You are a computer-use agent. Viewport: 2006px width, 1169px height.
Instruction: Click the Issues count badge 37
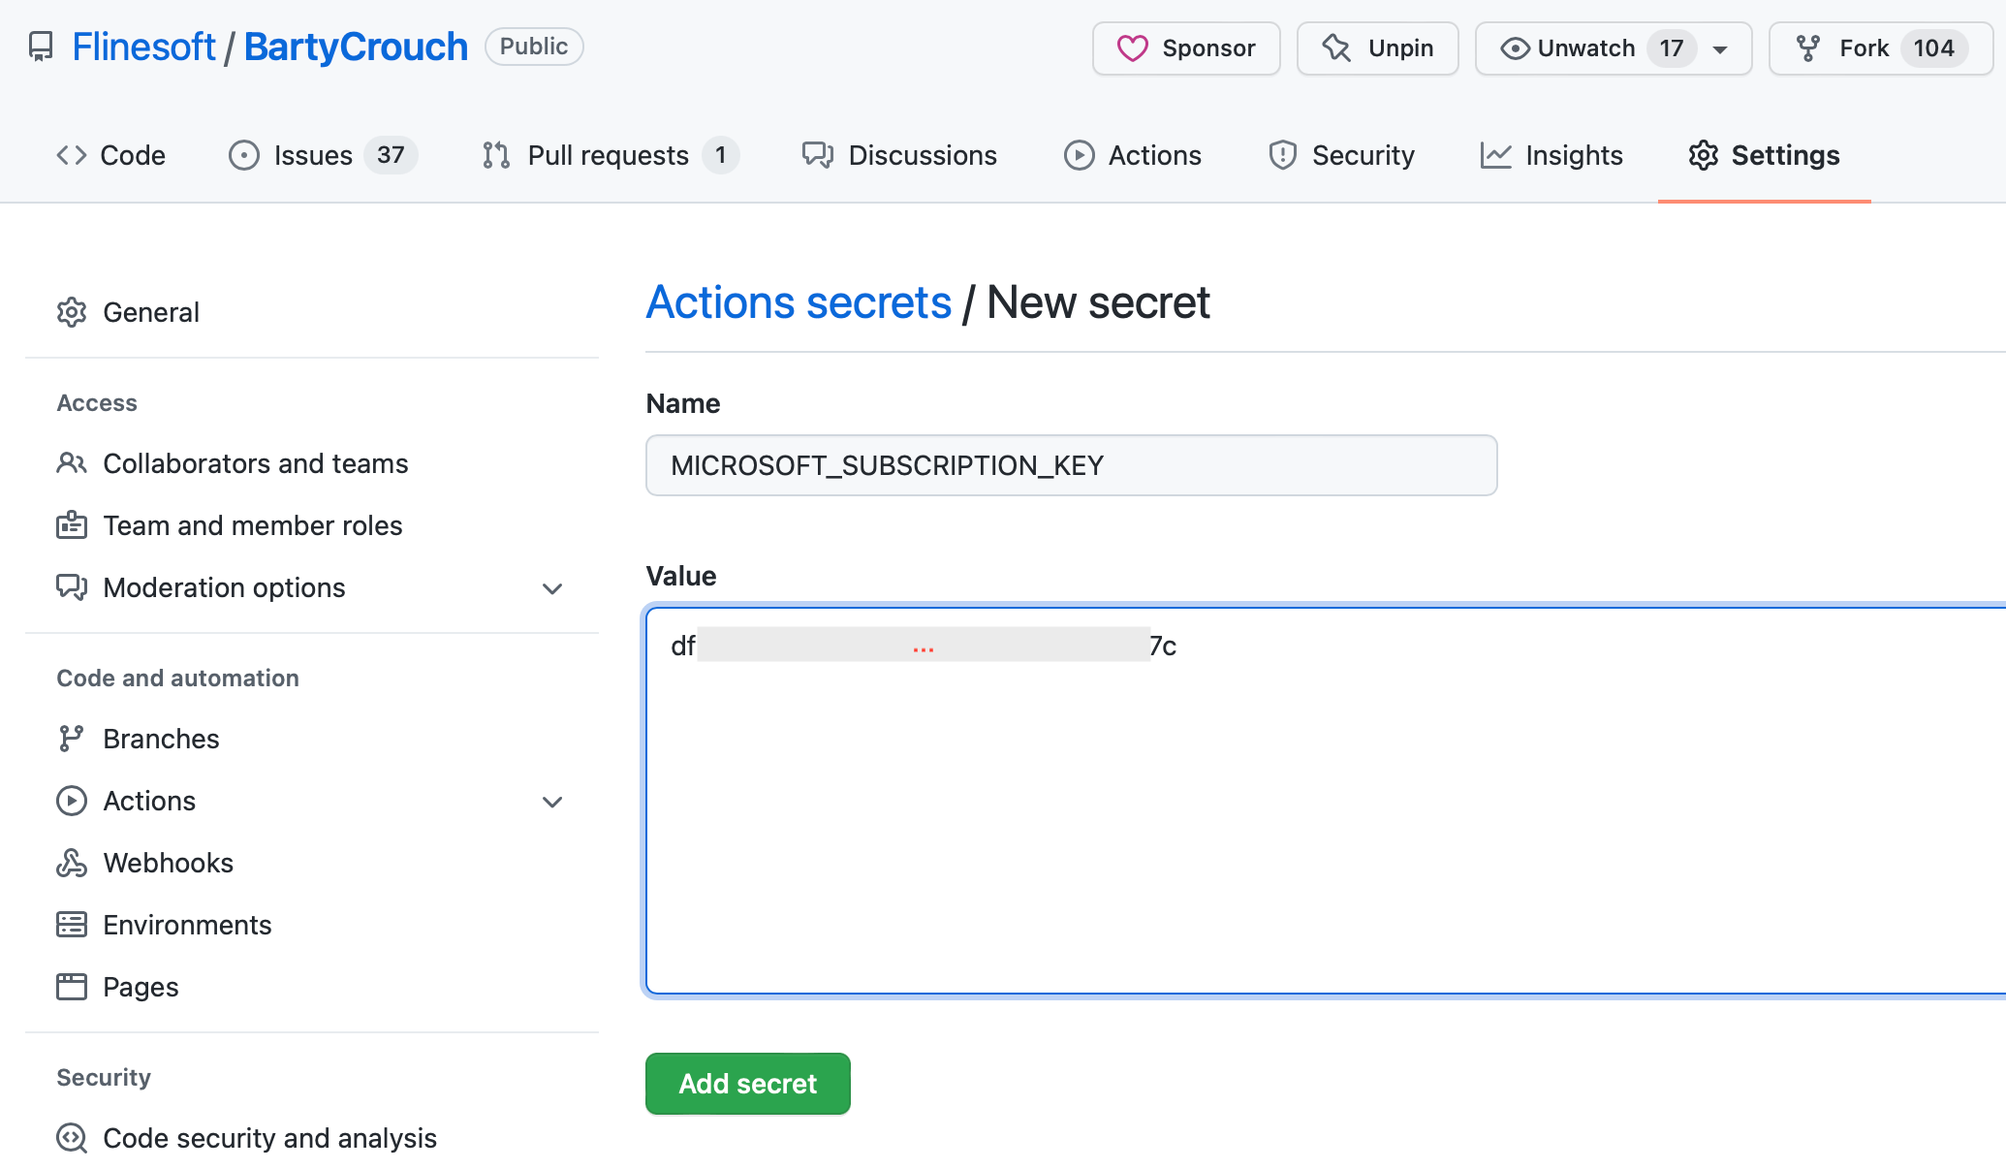pos(391,155)
